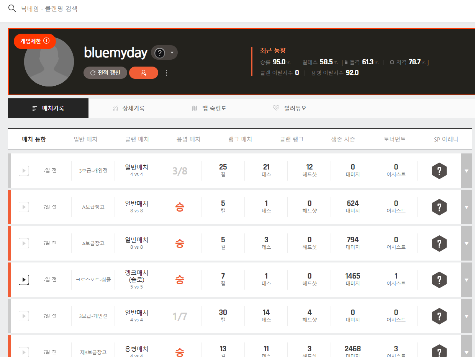The image size is (475, 357).
Task: Click hexagon question icon in 크로스포트-심플 row
Action: tap(439, 280)
